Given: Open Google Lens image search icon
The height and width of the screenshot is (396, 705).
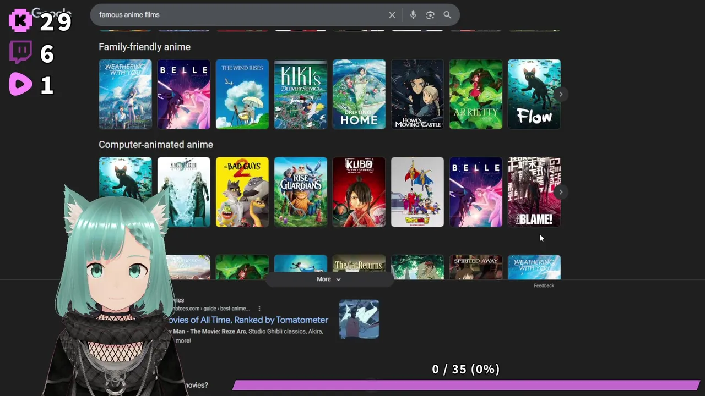Looking at the screenshot, I should coord(430,15).
